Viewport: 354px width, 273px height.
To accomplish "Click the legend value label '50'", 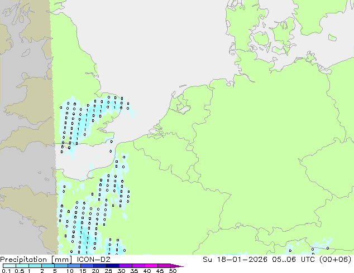I will 173,271.
